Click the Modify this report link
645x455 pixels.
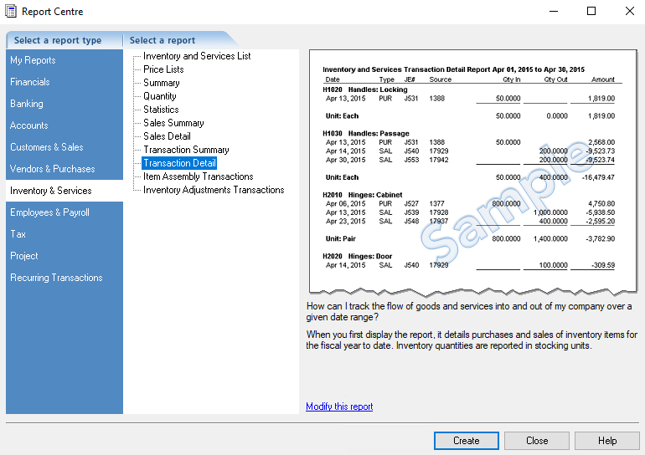pos(339,406)
